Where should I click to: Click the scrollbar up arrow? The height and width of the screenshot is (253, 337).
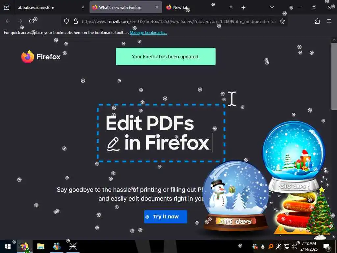click(x=334, y=40)
